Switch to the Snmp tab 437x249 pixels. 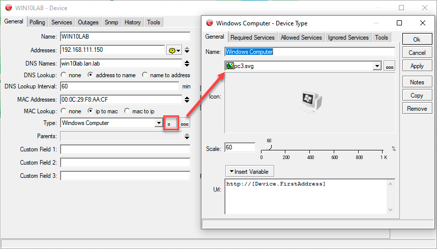pyautogui.click(x=111, y=22)
